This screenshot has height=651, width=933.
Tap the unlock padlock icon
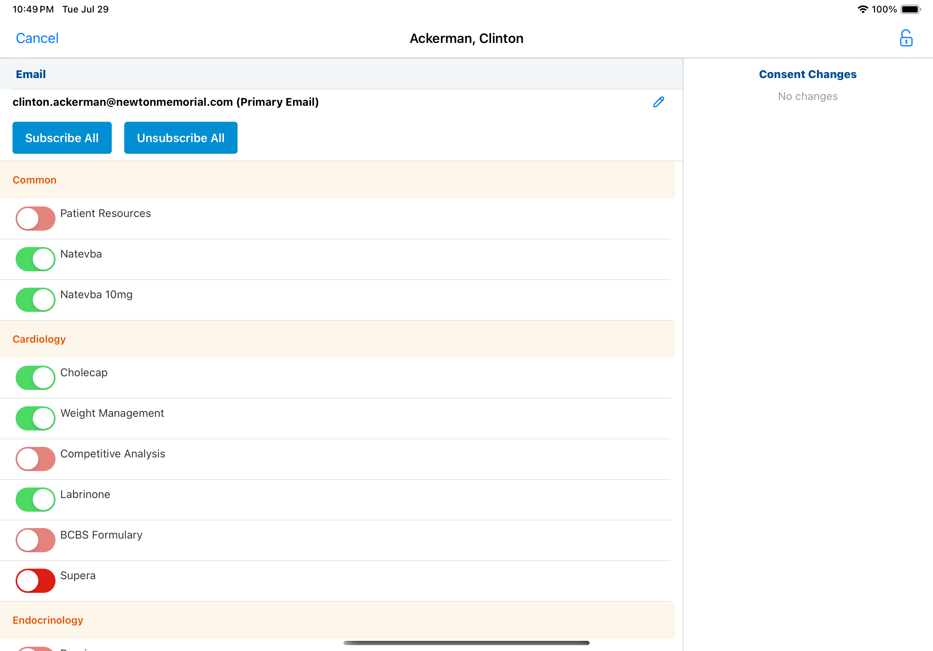[x=906, y=38]
